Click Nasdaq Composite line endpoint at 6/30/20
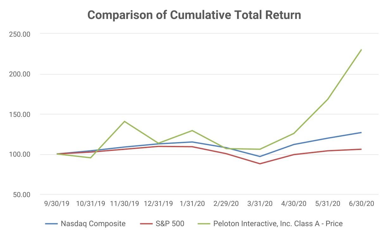 click(x=361, y=133)
